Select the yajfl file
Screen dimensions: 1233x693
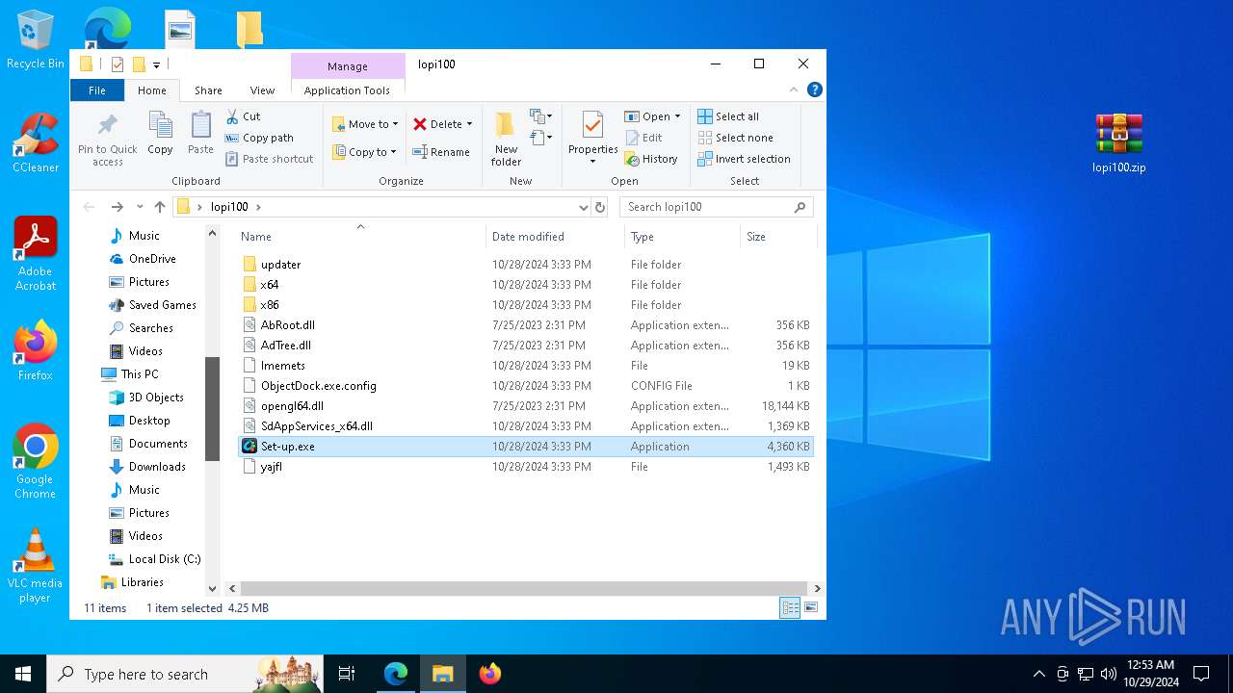coord(526,467)
